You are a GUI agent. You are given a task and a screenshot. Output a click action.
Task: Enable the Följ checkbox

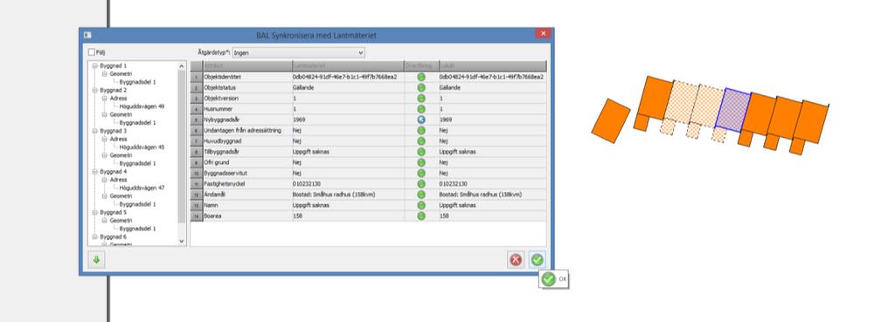coord(91,51)
